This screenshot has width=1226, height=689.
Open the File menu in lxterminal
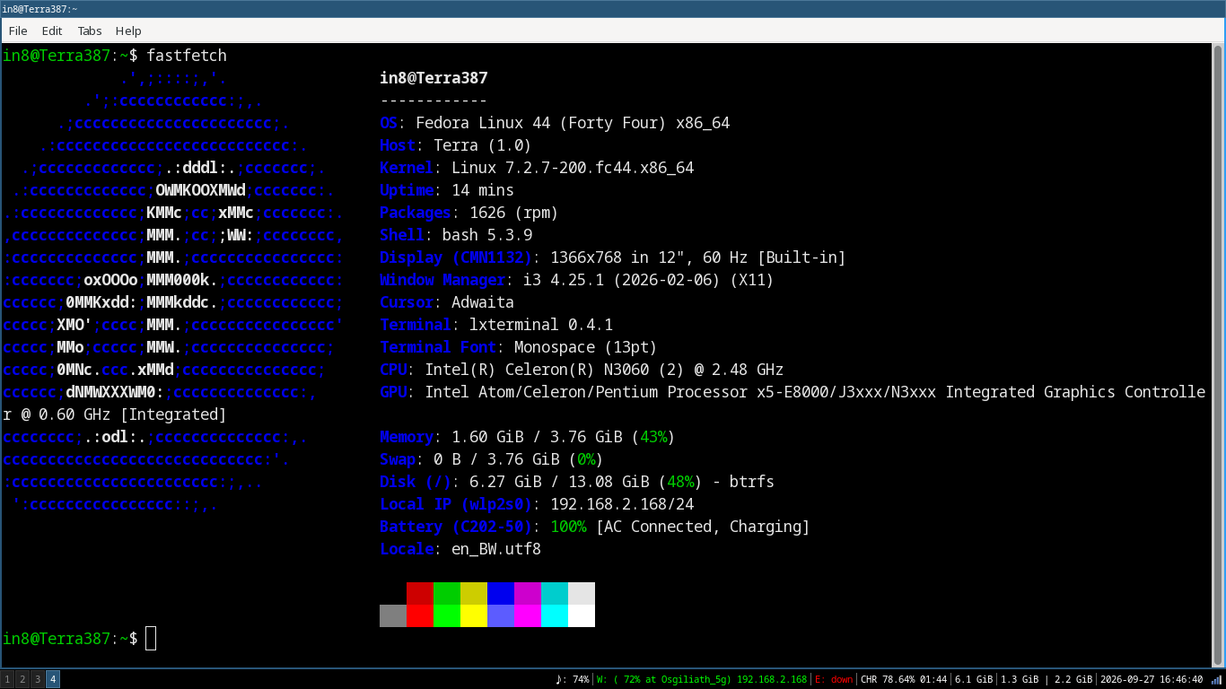pos(18,31)
